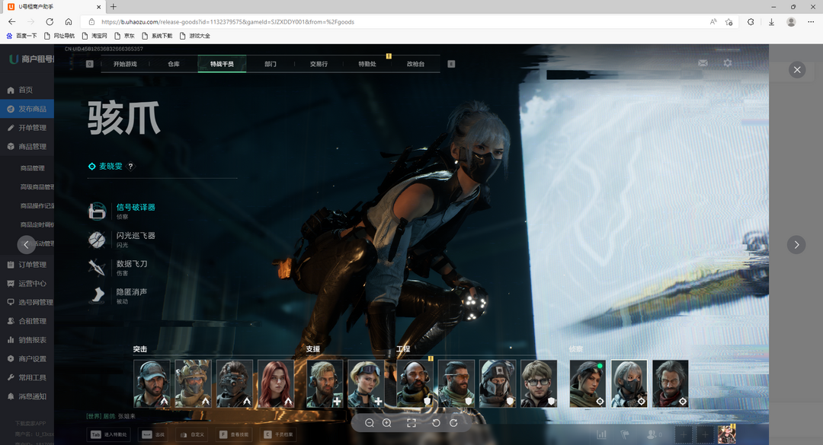Select the 特勤处 tab

point(367,64)
